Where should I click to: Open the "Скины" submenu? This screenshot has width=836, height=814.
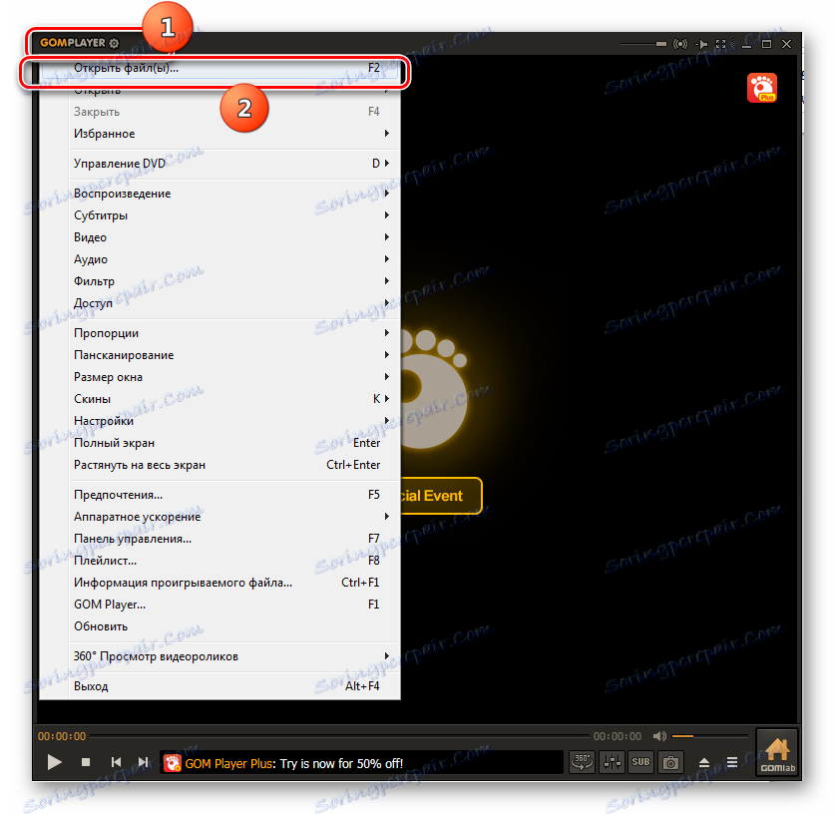point(219,398)
